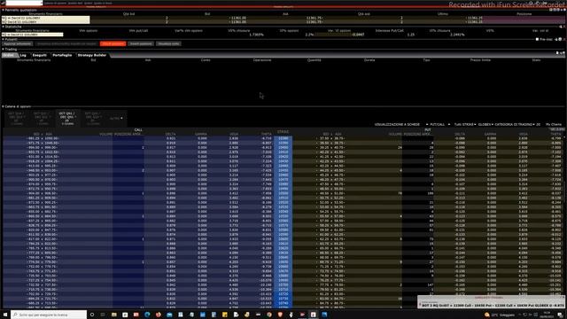Open the Portafoglio tab

(62, 55)
